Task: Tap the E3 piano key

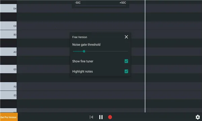Action: click(8, 95)
